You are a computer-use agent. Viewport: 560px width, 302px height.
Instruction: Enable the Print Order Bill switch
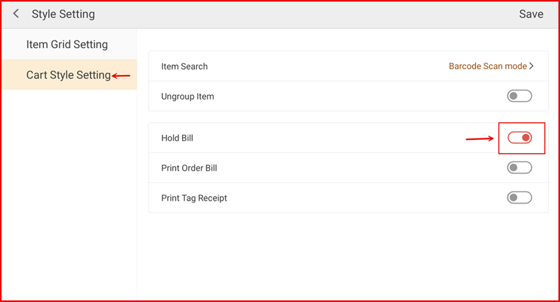[519, 168]
